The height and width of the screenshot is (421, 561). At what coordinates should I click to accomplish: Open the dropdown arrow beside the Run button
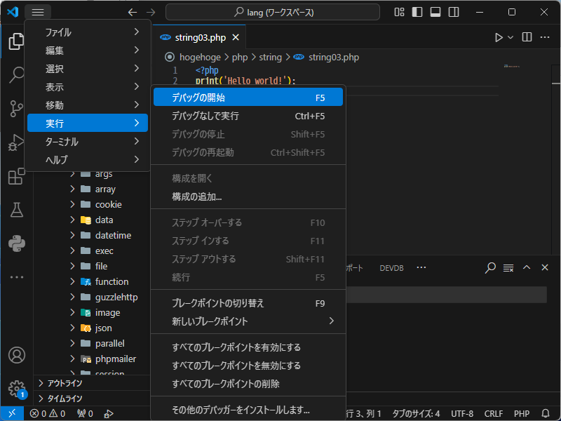coord(511,37)
